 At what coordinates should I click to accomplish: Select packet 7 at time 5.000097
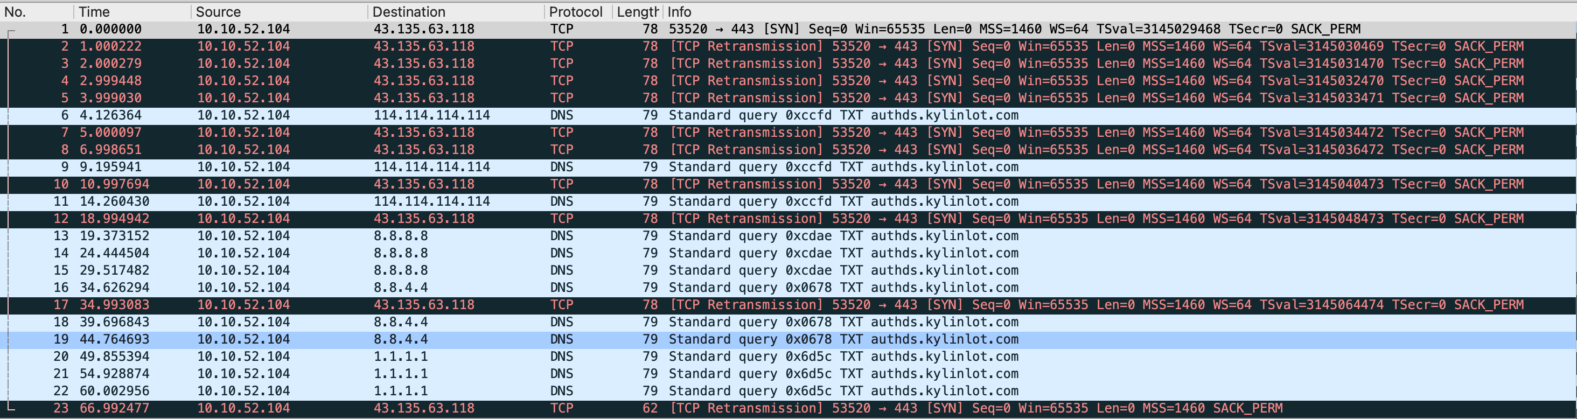[x=788, y=132]
